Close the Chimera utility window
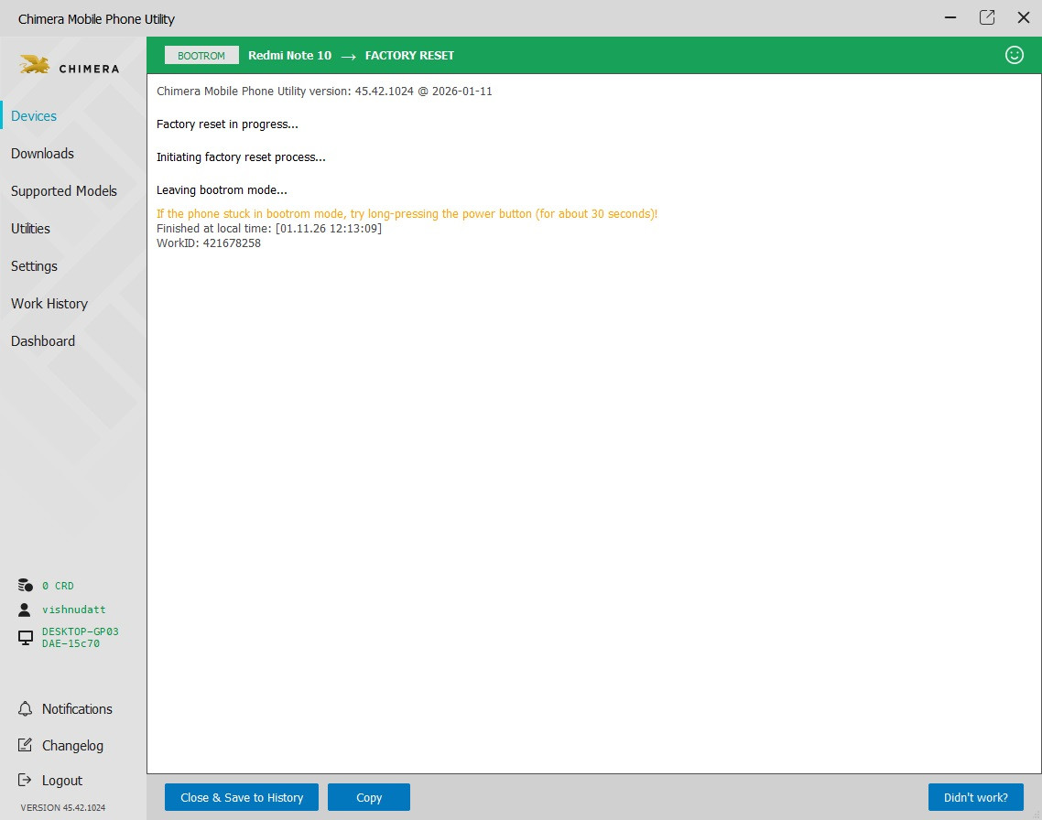The height and width of the screenshot is (820, 1042). click(1024, 17)
